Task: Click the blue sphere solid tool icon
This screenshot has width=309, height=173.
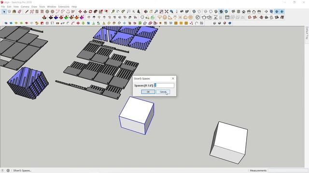Action: pyautogui.click(x=230, y=23)
